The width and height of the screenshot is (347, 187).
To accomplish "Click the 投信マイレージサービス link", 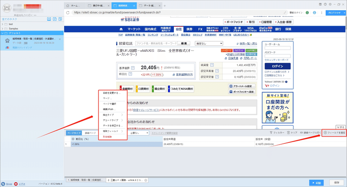I will click(x=146, y=110).
